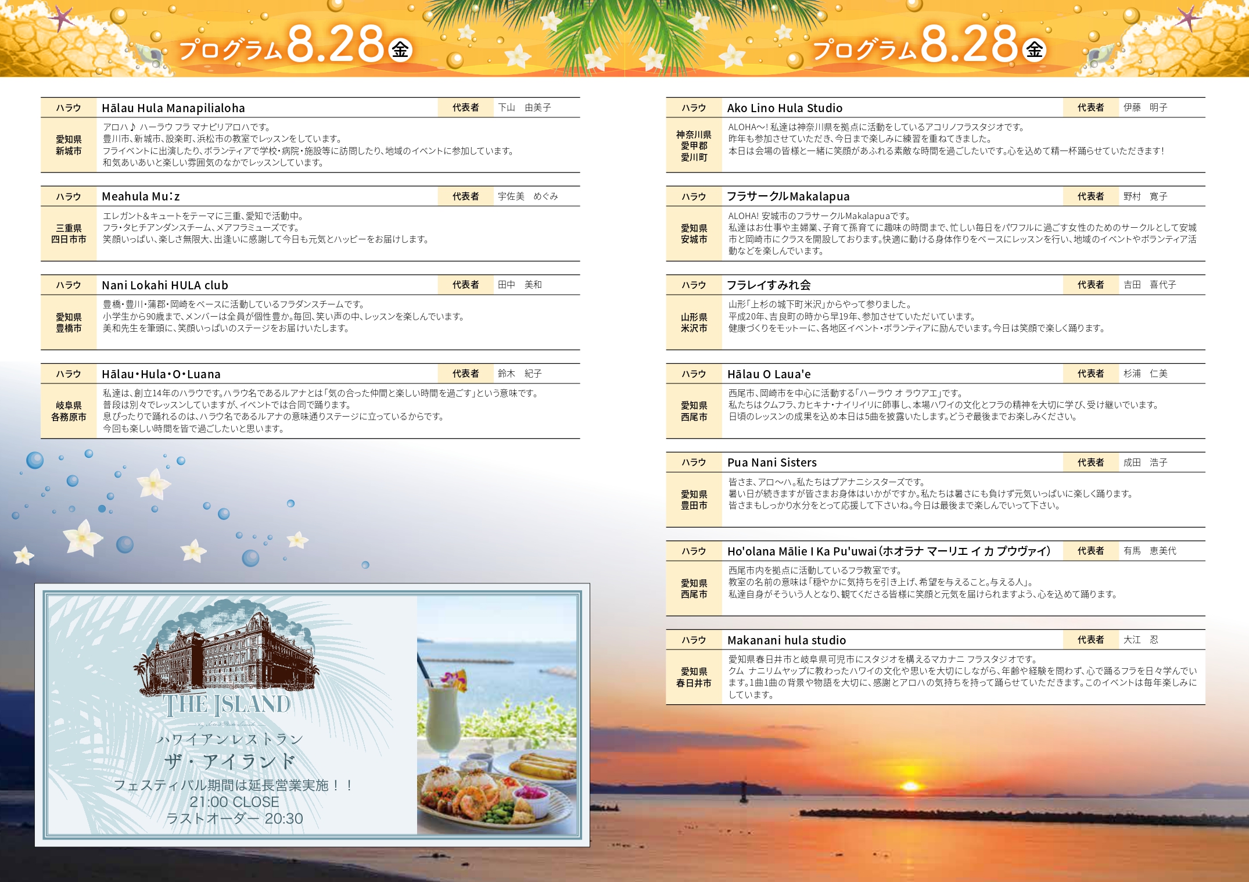Click the 金 circle icon in left header
The height and width of the screenshot is (882, 1249).
(400, 50)
